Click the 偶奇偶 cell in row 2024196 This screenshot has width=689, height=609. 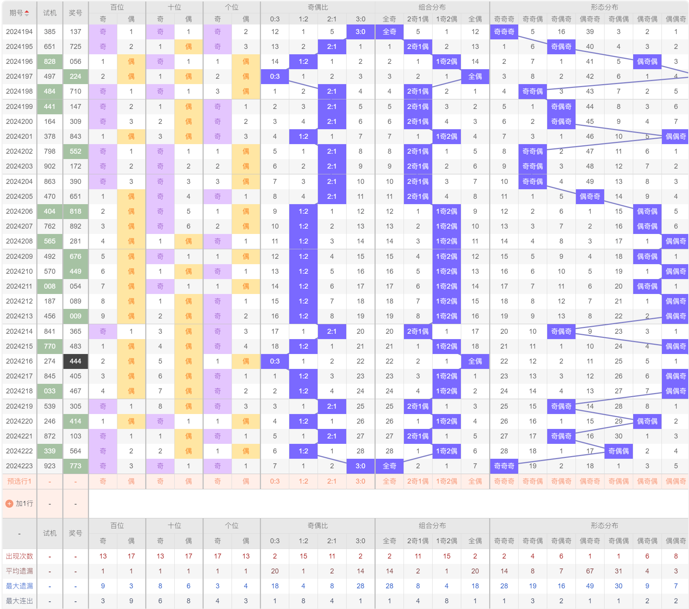pyautogui.click(x=647, y=62)
